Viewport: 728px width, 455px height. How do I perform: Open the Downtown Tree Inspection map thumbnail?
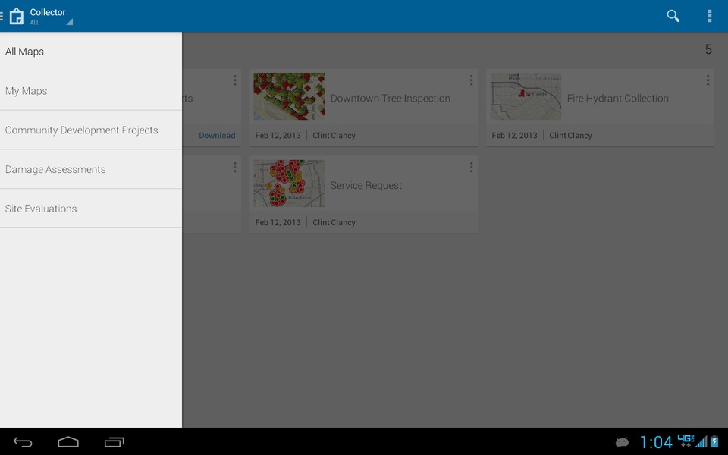point(289,96)
